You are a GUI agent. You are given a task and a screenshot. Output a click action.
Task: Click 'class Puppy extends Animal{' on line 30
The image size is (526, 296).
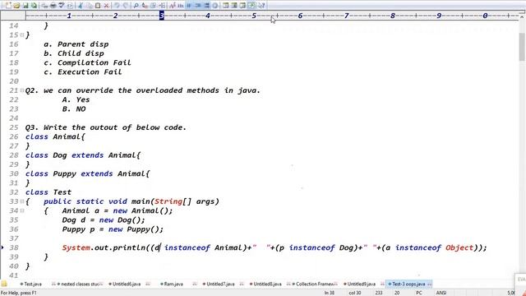[88, 173]
